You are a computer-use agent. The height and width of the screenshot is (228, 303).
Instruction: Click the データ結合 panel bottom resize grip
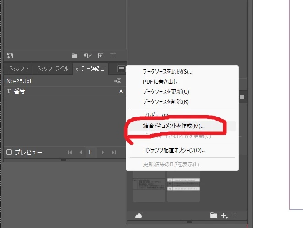pyautogui.click(x=65, y=160)
